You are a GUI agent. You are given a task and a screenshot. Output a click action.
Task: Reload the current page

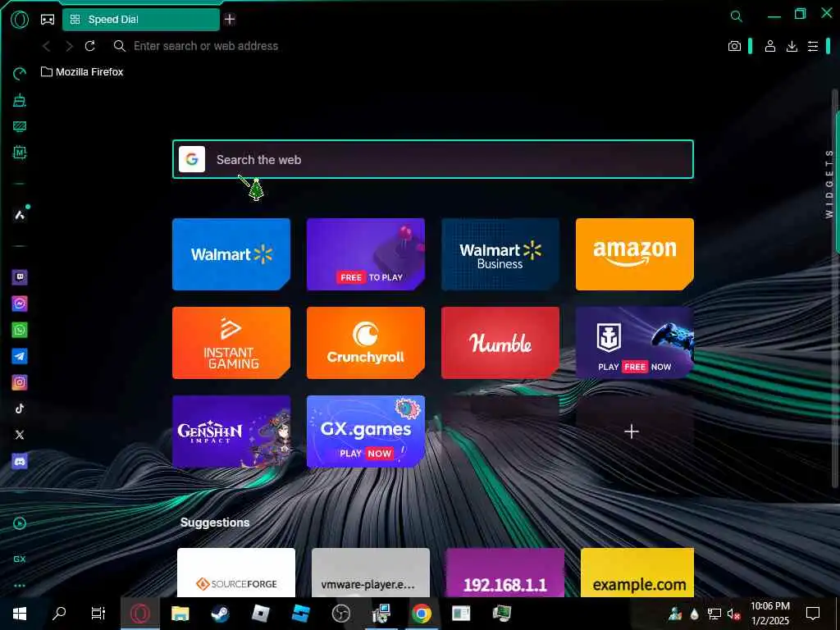click(90, 46)
